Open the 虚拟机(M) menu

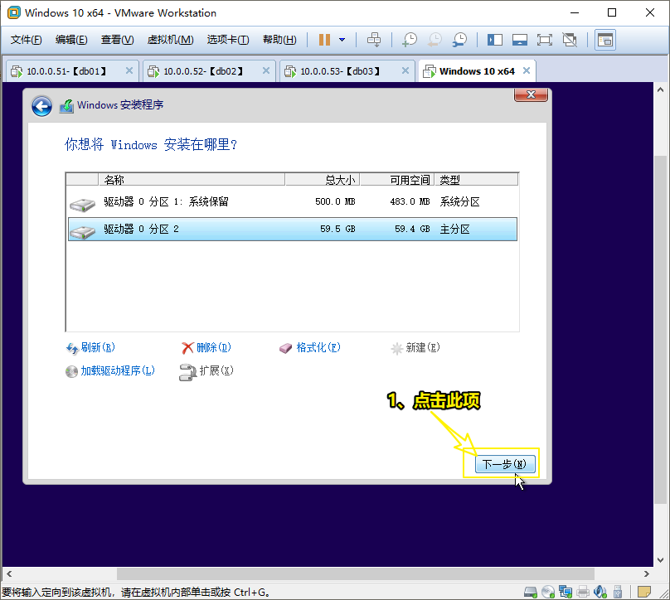170,40
